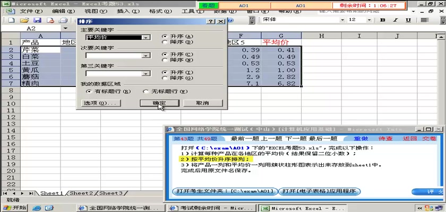This screenshot has height=212, width=446.
Task: Click the Show Desktop quick launch icon
Action: [49, 208]
